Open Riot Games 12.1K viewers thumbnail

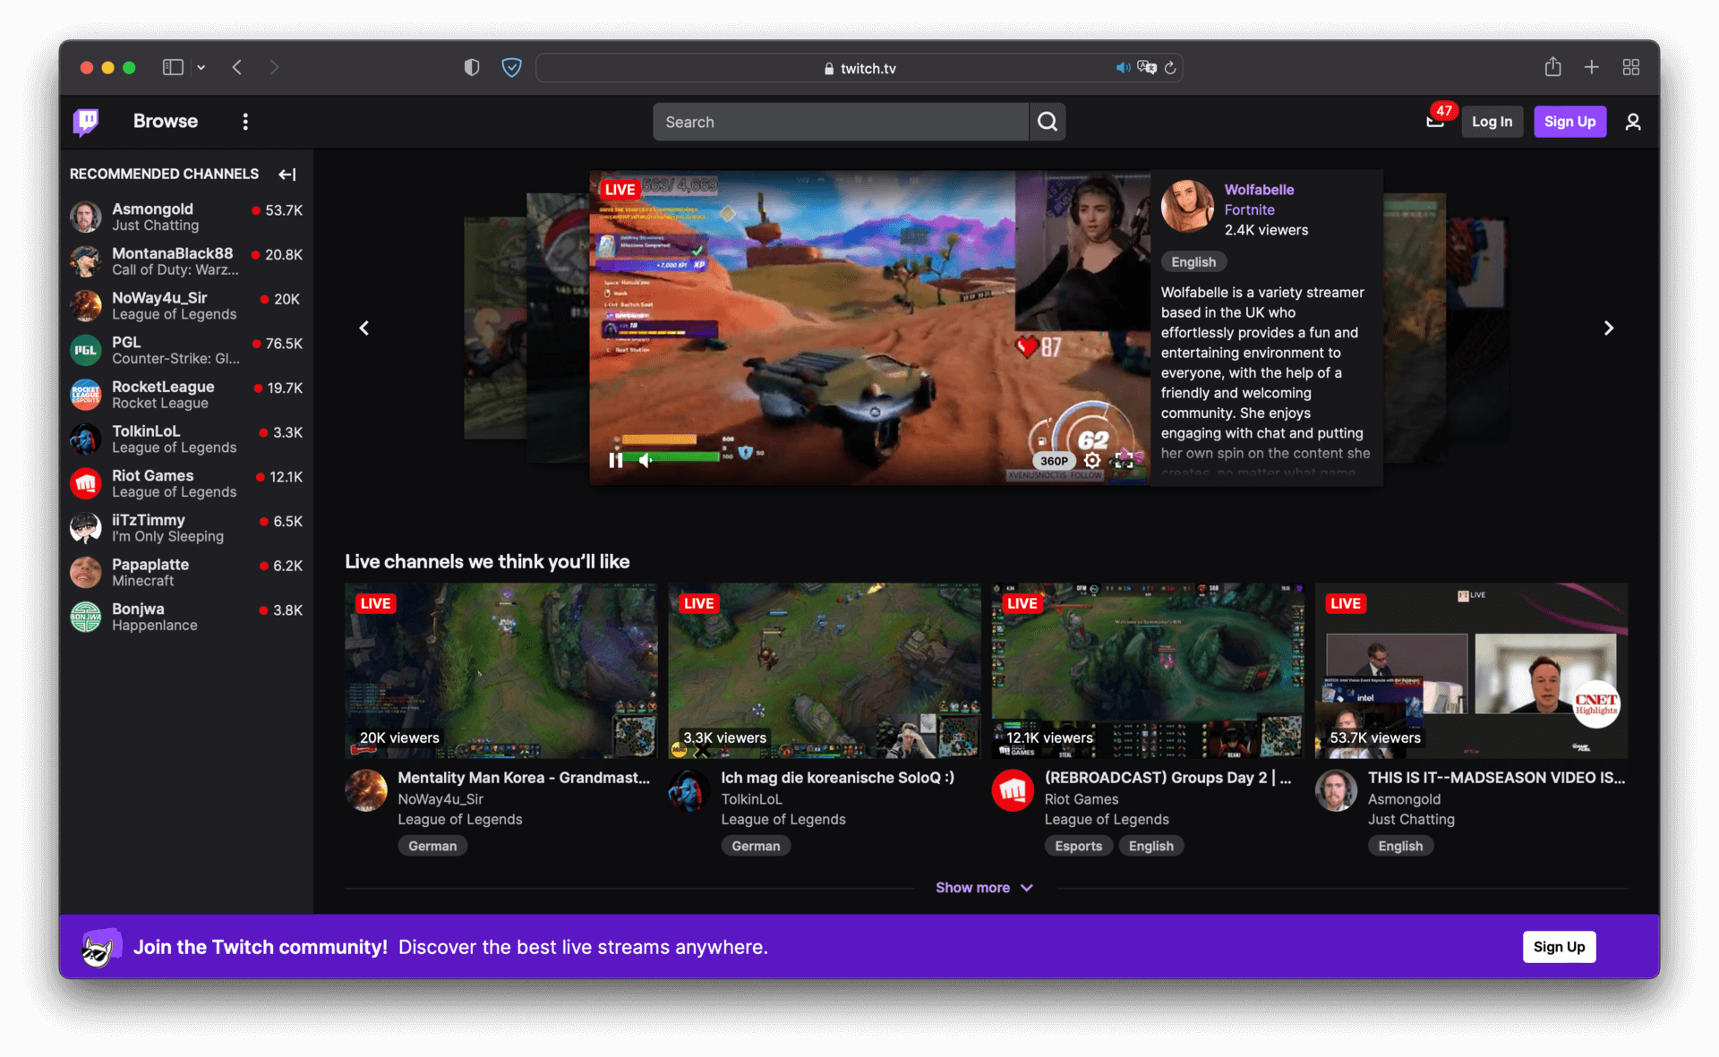click(1148, 670)
